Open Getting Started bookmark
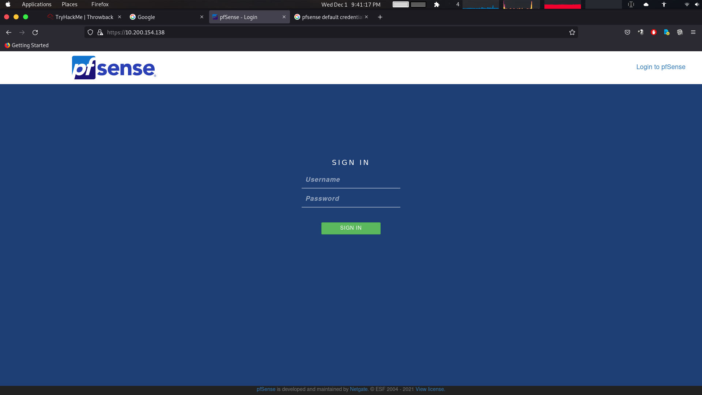 click(x=26, y=45)
